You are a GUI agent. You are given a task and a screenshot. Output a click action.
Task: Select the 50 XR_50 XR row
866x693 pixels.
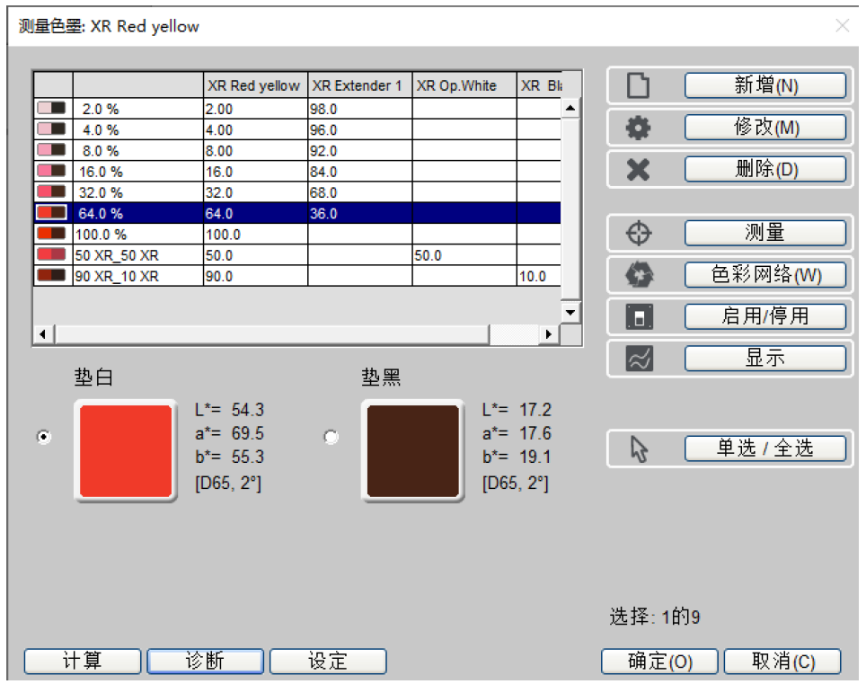coord(297,255)
